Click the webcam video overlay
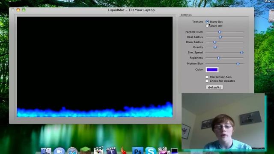This screenshot has height=154, width=274. point(223,121)
